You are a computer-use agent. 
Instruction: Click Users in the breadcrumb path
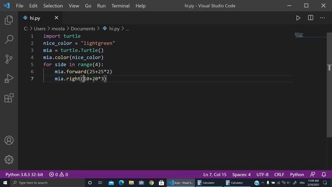click(x=39, y=29)
